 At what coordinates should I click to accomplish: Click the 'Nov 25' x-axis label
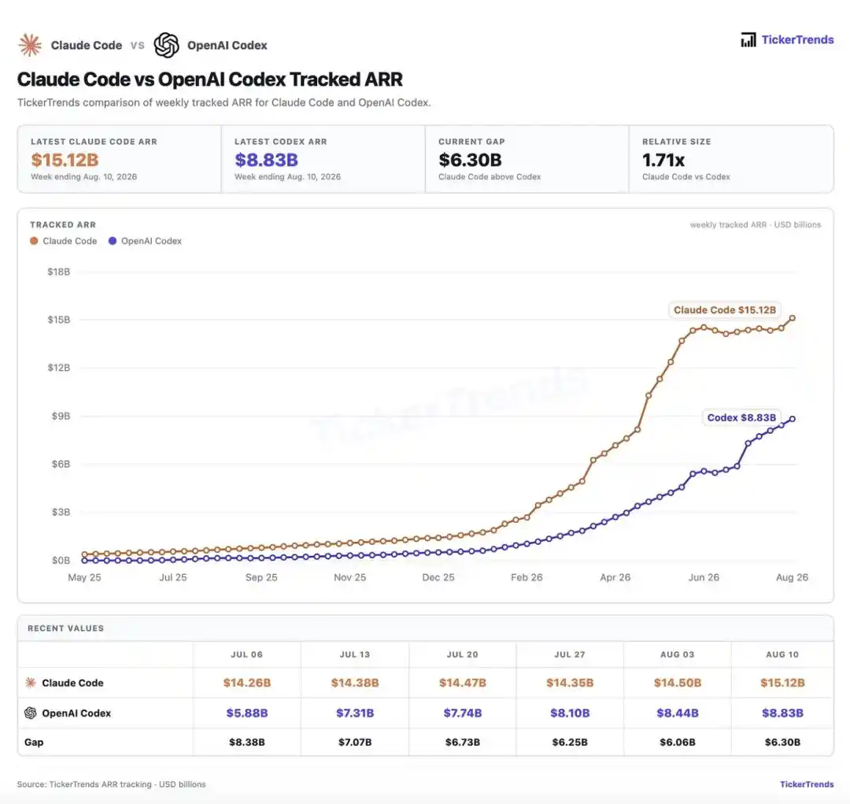click(x=349, y=577)
